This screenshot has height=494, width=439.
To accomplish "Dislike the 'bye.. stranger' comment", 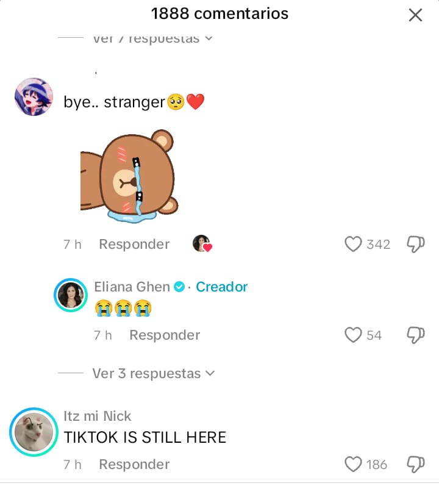I will tap(416, 244).
